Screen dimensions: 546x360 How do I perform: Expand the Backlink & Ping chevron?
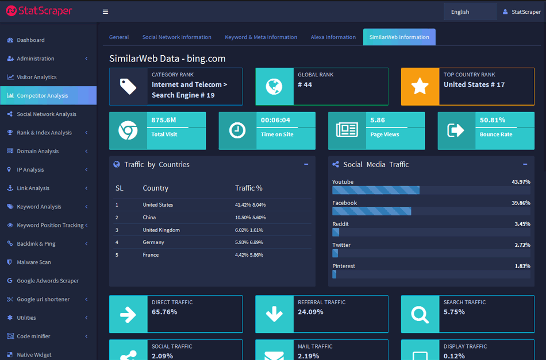[86, 243]
